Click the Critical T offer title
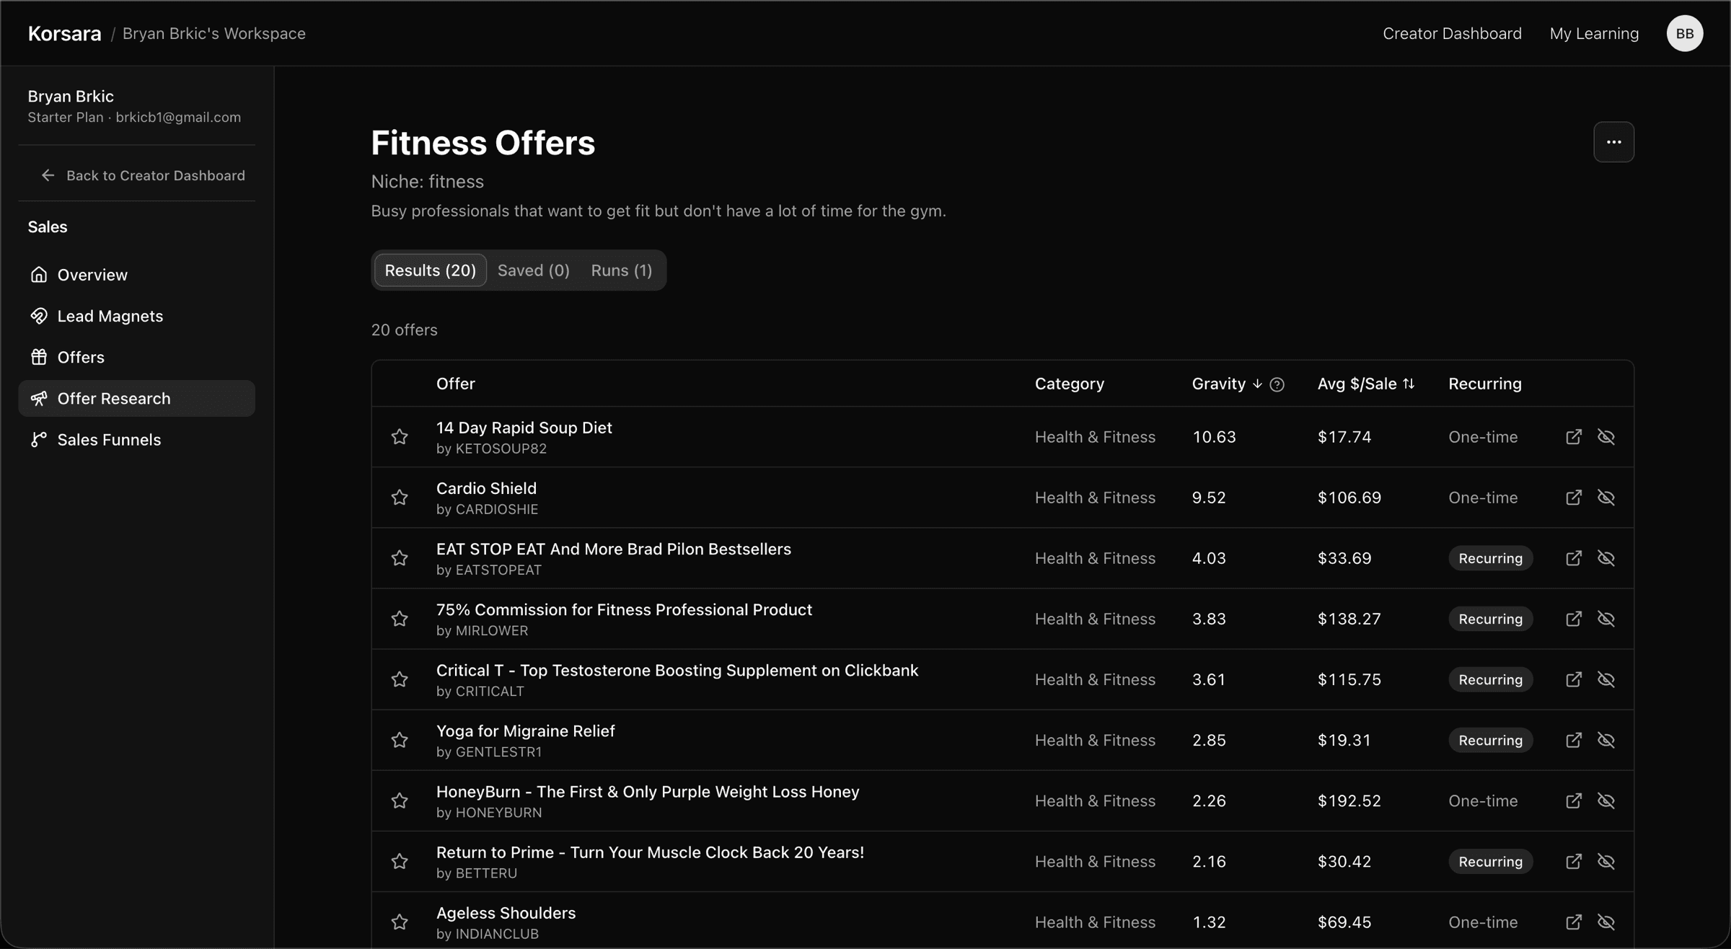1731x949 pixels. (677, 670)
